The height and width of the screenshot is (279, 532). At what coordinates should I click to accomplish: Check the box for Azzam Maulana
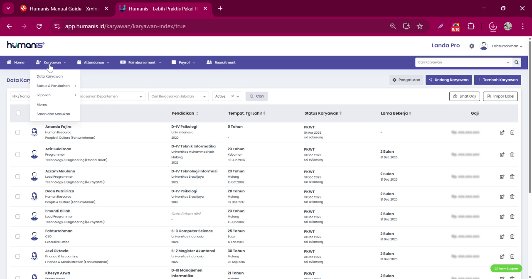(x=17, y=176)
